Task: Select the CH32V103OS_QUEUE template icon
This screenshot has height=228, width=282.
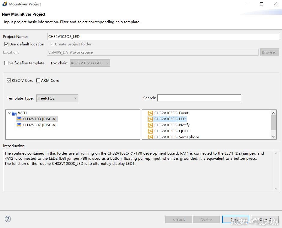Action: 150,131
